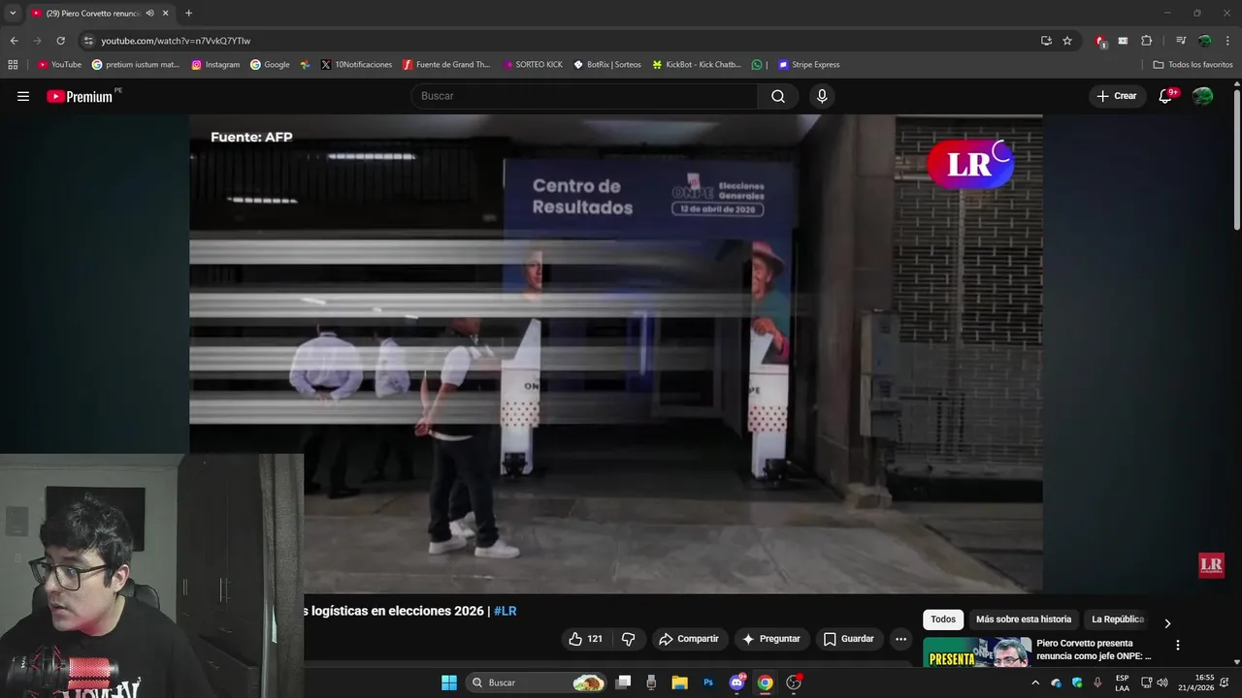Screen dimensions: 1242x698
Task: Install app icon in address bar
Action: (x=1046, y=41)
